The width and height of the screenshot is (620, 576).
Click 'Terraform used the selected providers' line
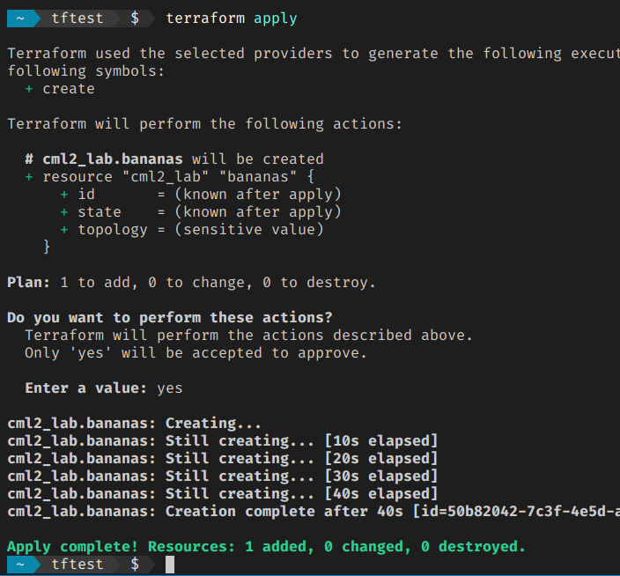tap(314, 54)
